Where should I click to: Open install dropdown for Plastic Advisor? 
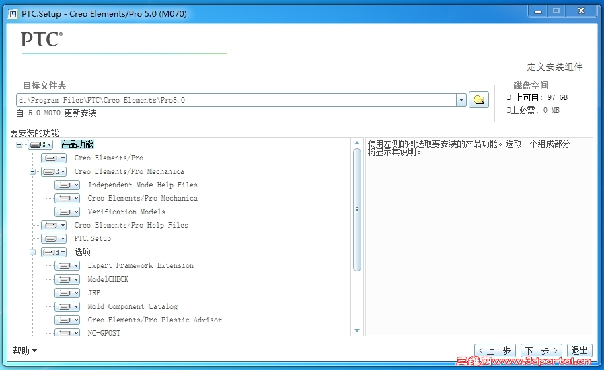(67, 320)
